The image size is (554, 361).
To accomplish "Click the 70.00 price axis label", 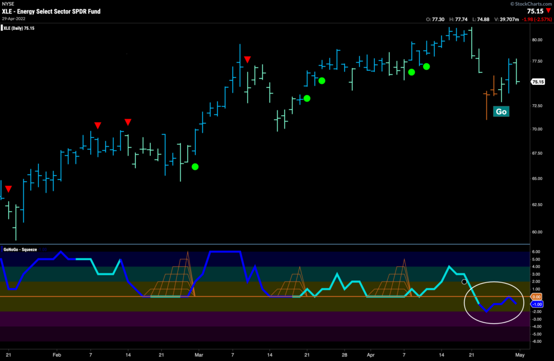I will tap(537, 129).
